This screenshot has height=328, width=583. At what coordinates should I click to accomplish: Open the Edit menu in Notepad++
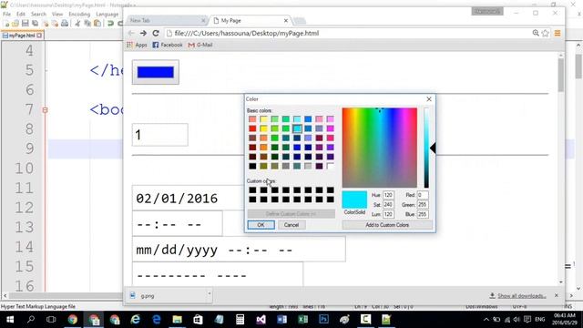coord(21,15)
